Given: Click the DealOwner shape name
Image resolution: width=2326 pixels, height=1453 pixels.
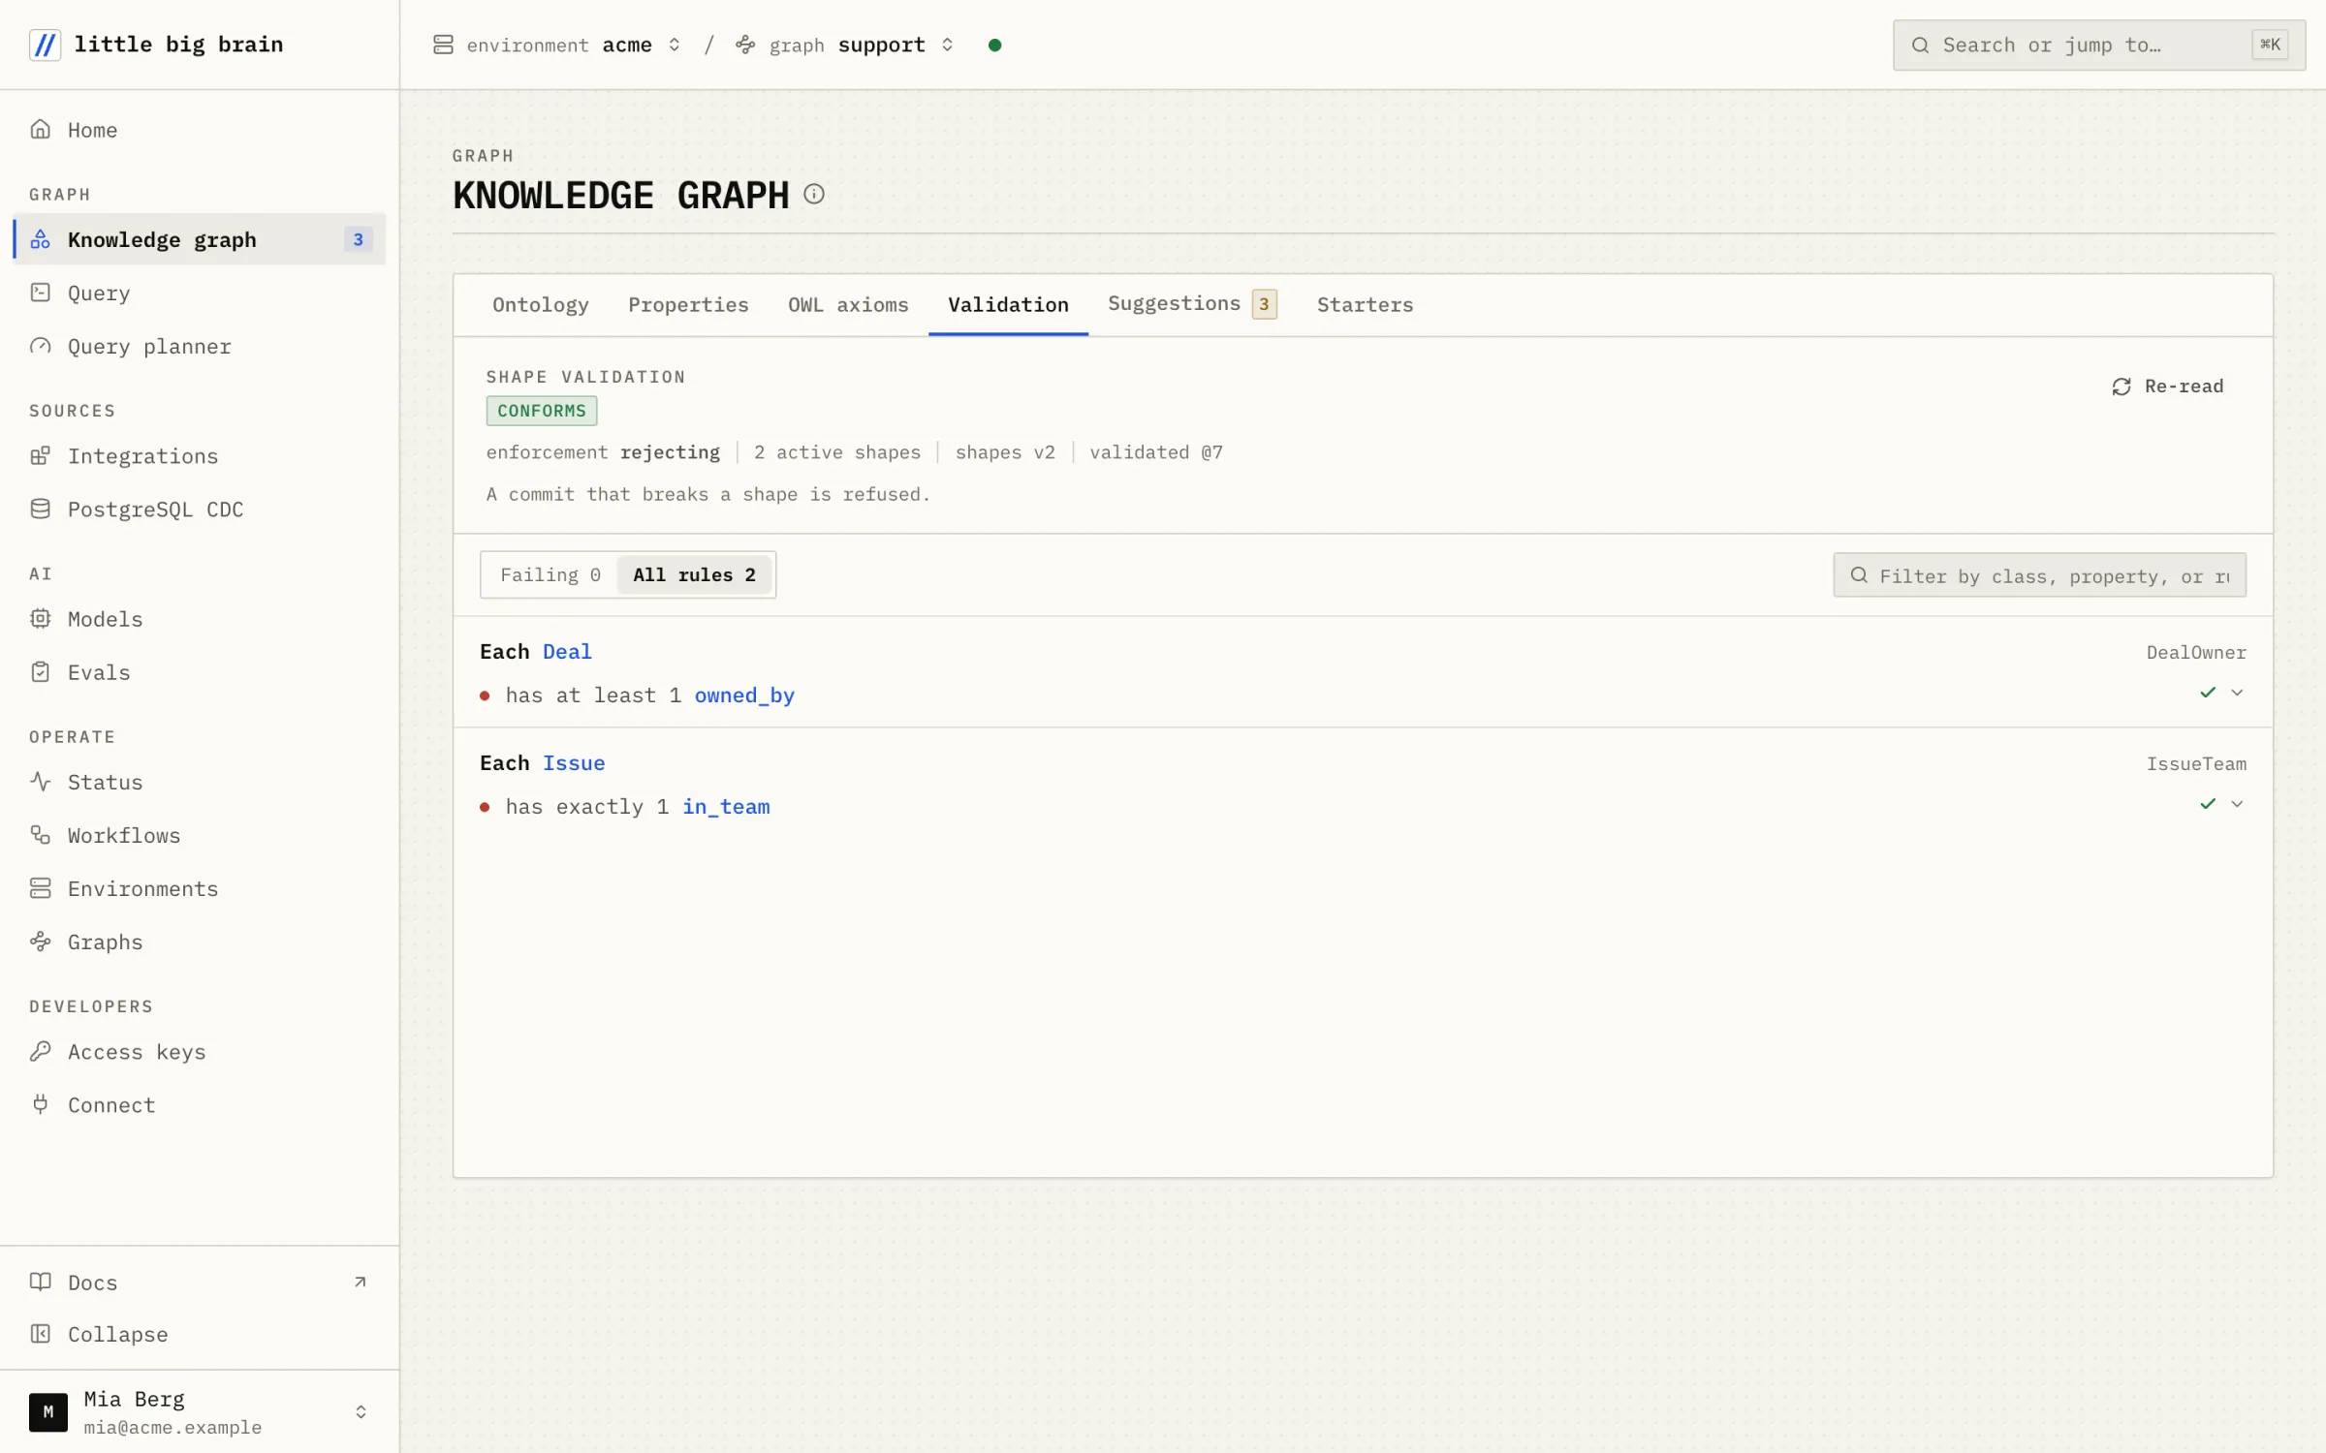Looking at the screenshot, I should (2196, 652).
